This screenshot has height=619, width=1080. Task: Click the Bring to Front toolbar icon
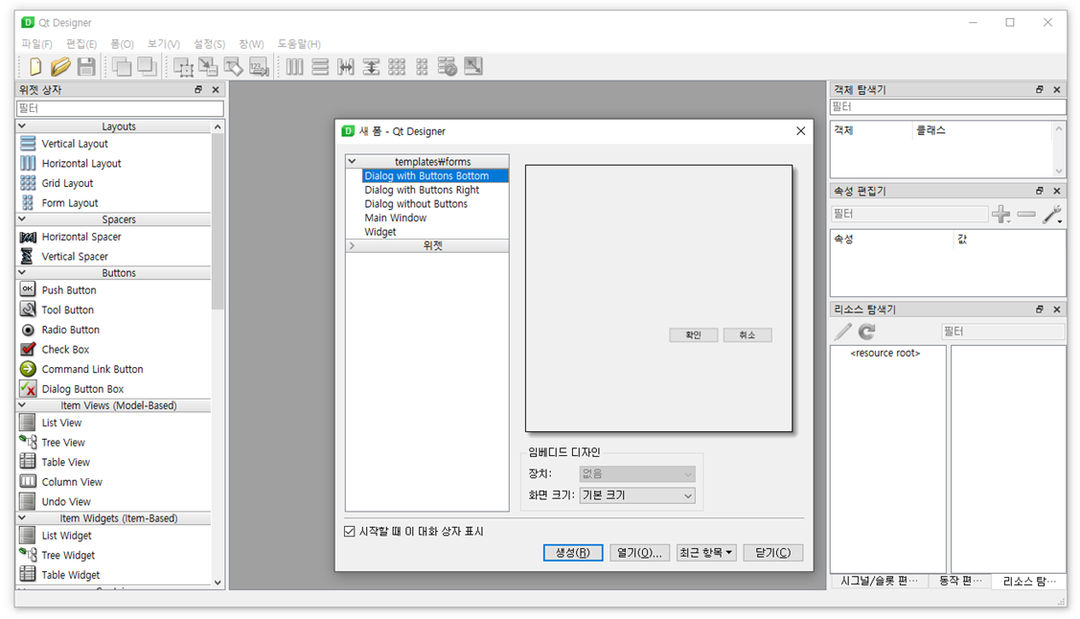tap(147, 67)
